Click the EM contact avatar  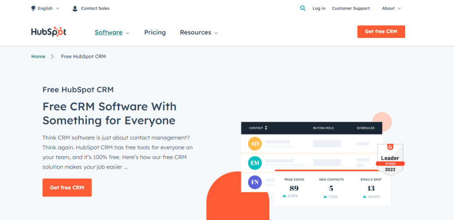255,163
